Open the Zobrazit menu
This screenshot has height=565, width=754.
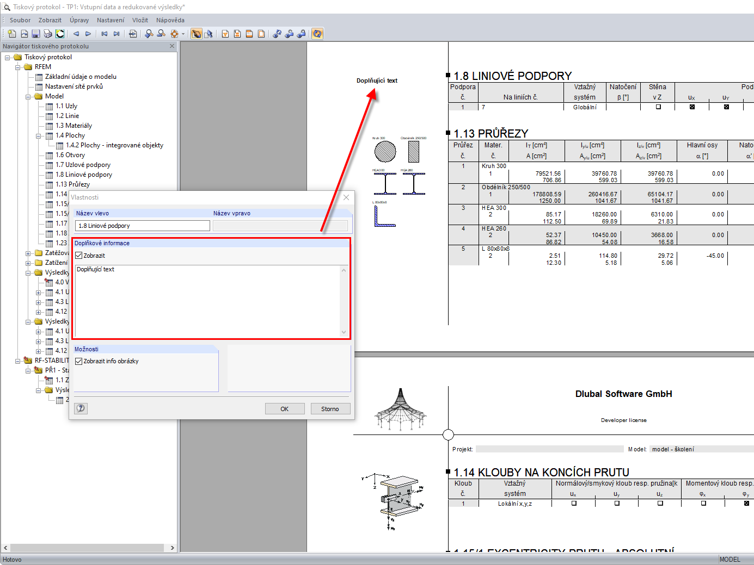coord(50,20)
